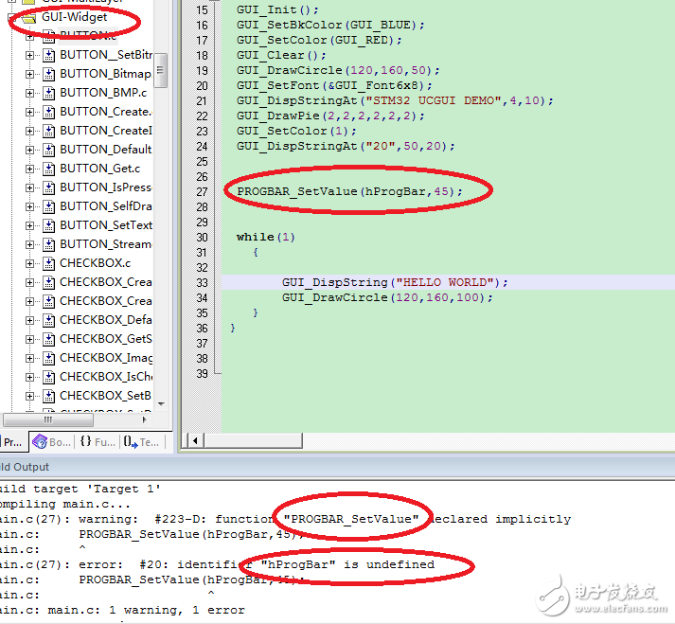Click the Build Output panel title
The width and height of the screenshot is (675, 624).
[25, 467]
